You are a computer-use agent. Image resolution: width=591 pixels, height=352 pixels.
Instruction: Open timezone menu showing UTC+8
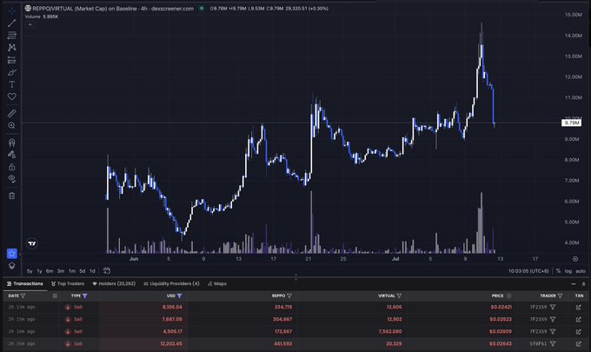tap(528, 271)
